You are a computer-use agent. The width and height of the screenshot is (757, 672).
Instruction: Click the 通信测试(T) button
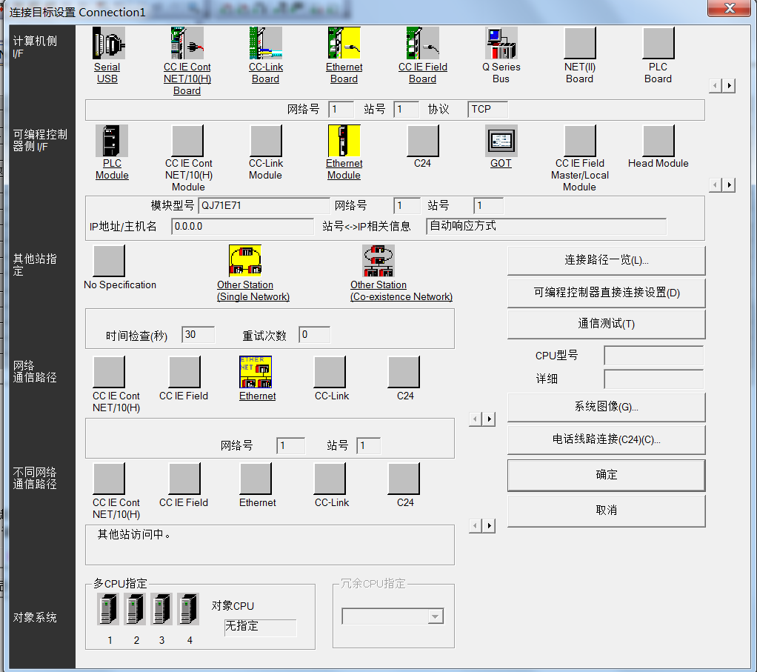point(606,324)
